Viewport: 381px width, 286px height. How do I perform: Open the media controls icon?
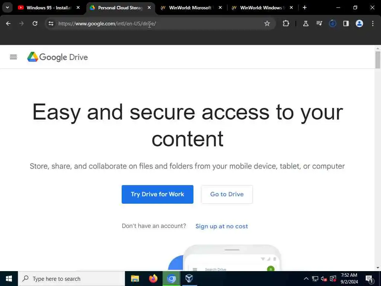click(x=319, y=23)
